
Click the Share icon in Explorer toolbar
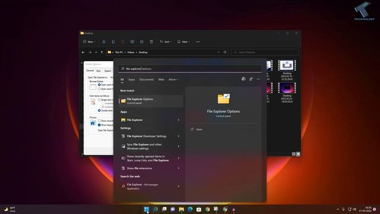[142, 42]
